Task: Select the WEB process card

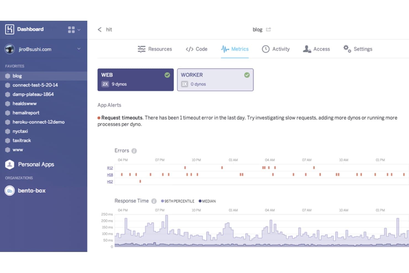Action: pos(136,80)
